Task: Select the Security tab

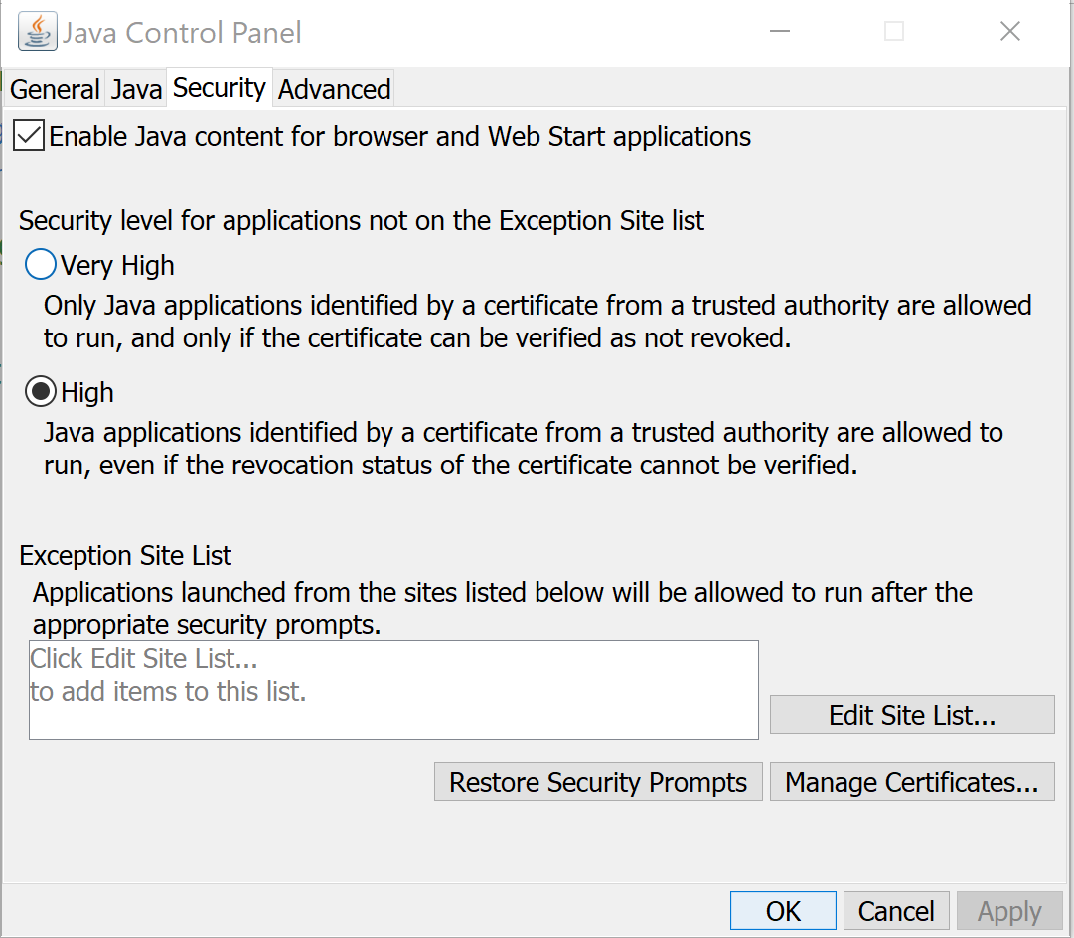Action: (x=220, y=87)
